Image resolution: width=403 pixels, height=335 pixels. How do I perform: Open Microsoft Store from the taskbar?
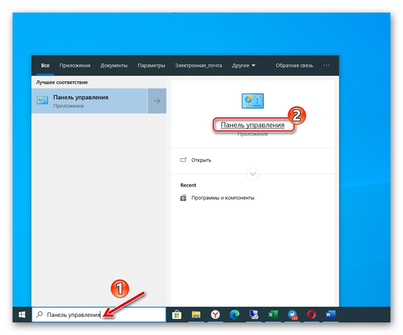pos(177,315)
